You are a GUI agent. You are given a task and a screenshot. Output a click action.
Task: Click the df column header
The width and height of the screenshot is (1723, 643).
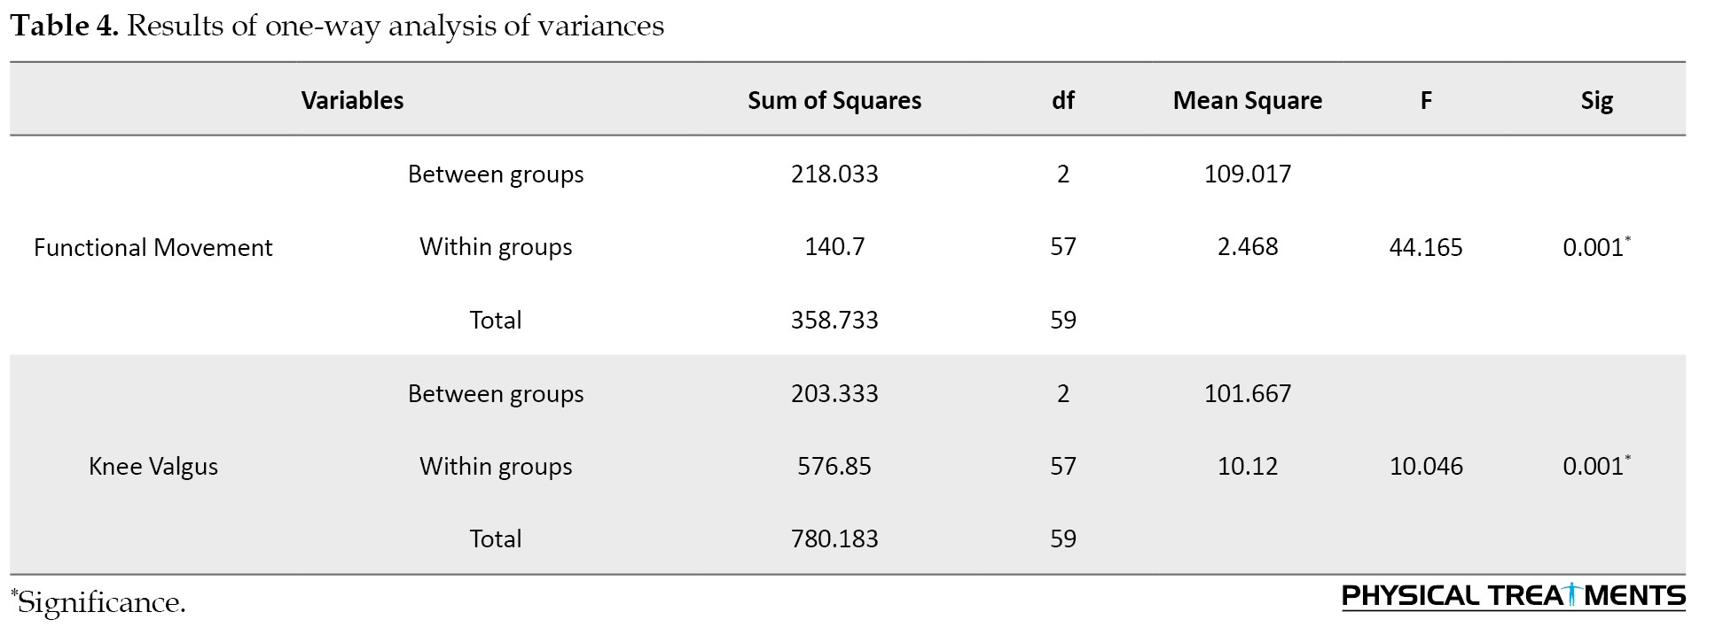pyautogui.click(x=1063, y=100)
